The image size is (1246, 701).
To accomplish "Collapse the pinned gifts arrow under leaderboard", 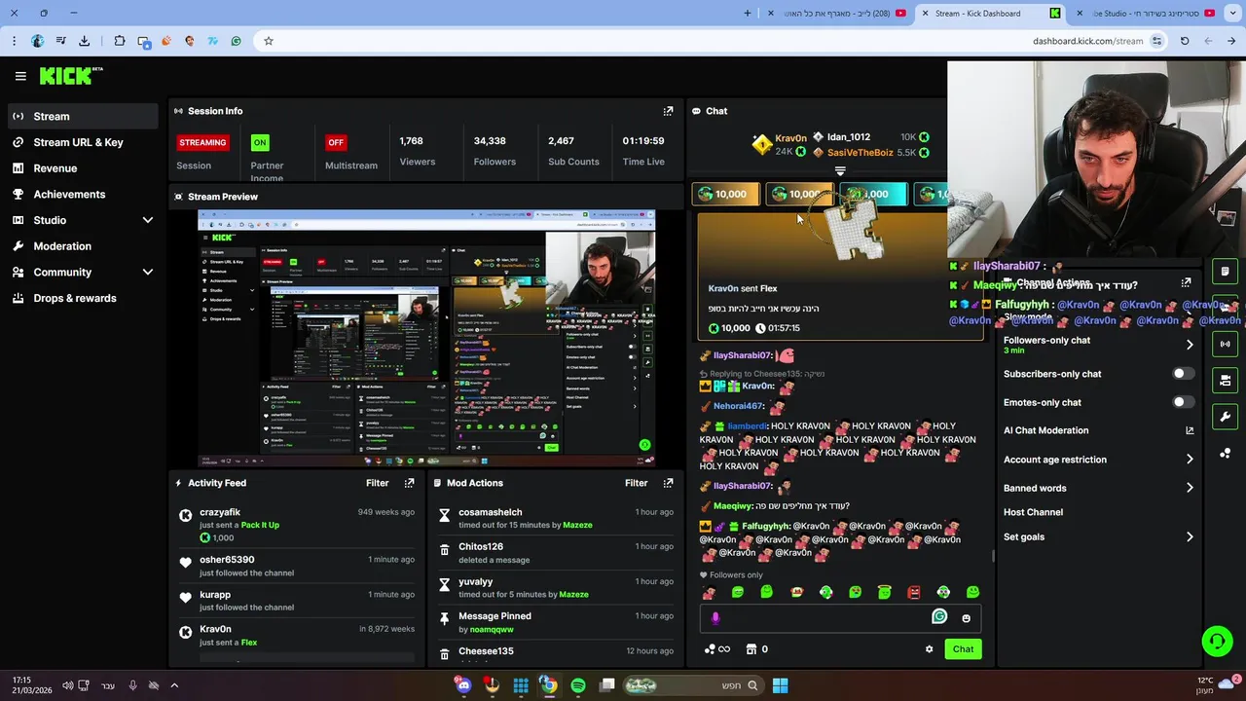I will [x=840, y=171].
